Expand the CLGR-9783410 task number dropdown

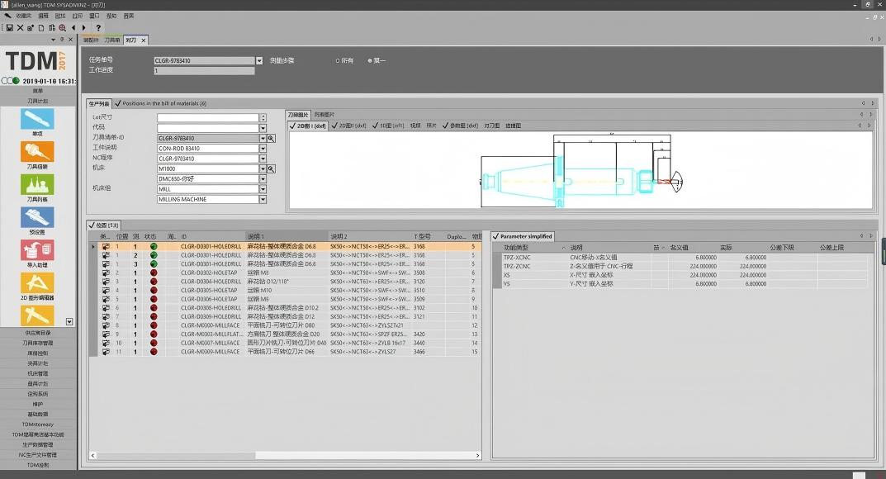coord(258,60)
